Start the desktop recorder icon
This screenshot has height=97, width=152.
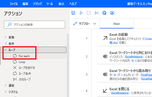(x=112, y=13)
